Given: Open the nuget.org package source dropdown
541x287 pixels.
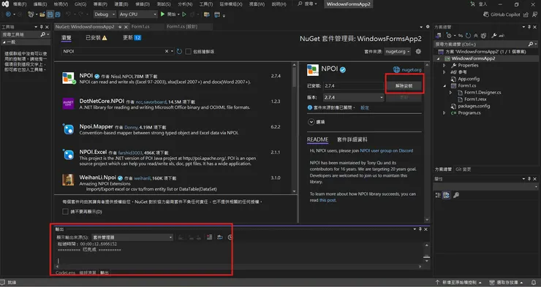Looking at the screenshot, I should point(398,51).
